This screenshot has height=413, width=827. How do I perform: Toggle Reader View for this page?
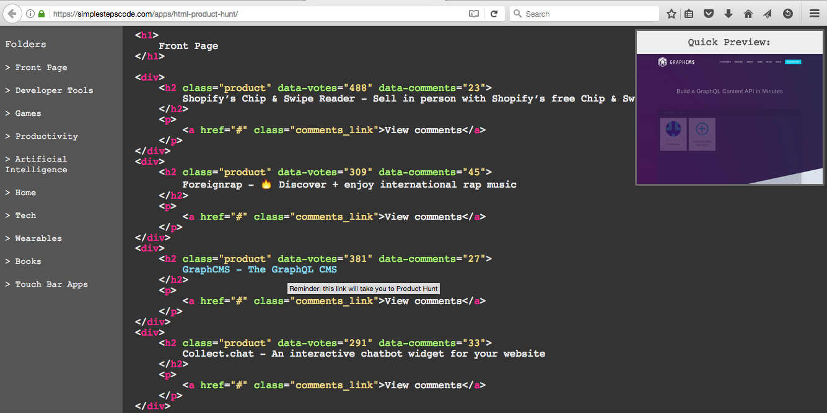click(x=473, y=13)
